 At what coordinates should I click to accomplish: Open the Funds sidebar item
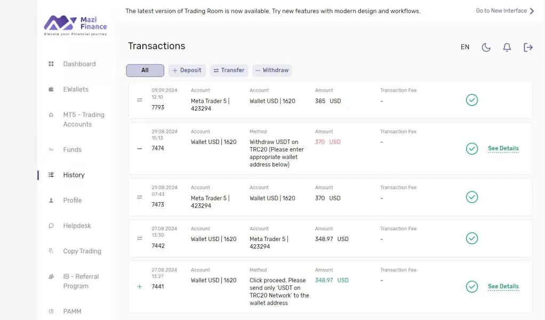click(x=72, y=150)
